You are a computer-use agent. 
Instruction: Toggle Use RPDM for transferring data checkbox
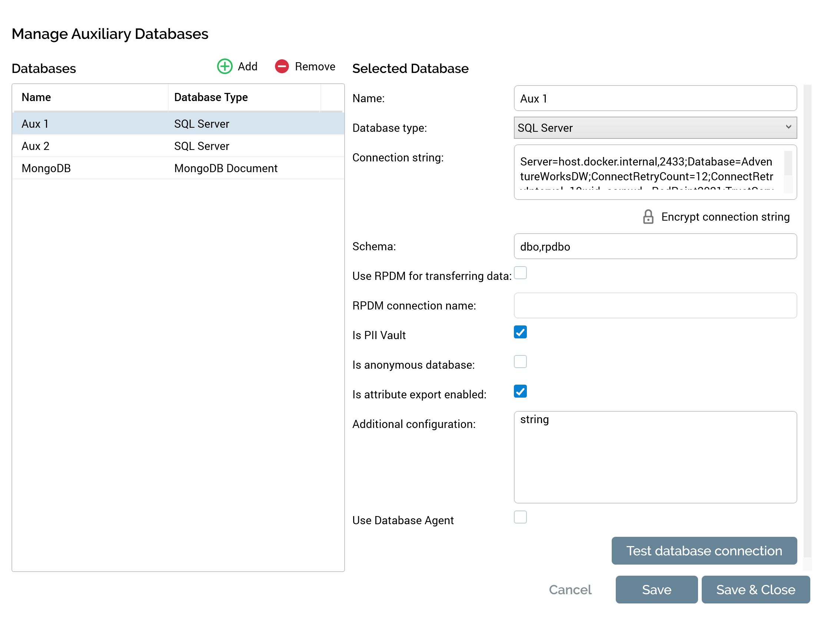(x=520, y=273)
